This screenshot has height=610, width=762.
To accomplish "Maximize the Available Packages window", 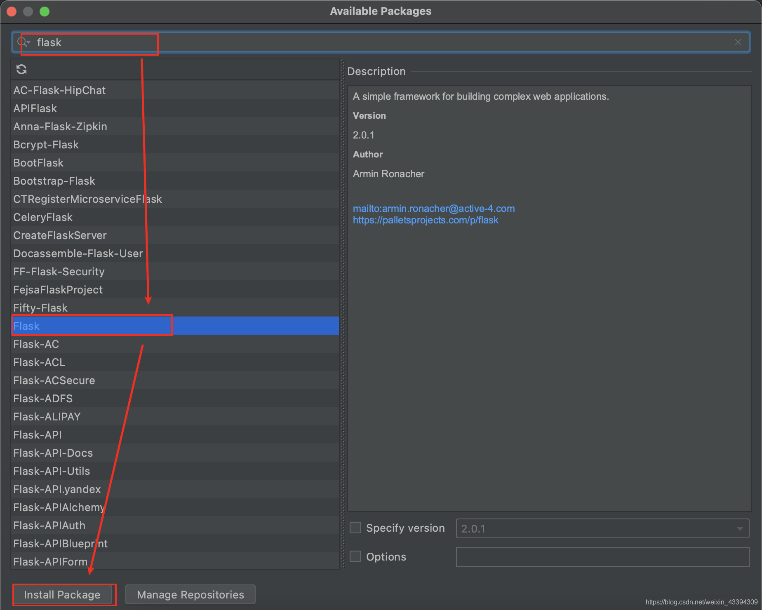I will pos(45,12).
